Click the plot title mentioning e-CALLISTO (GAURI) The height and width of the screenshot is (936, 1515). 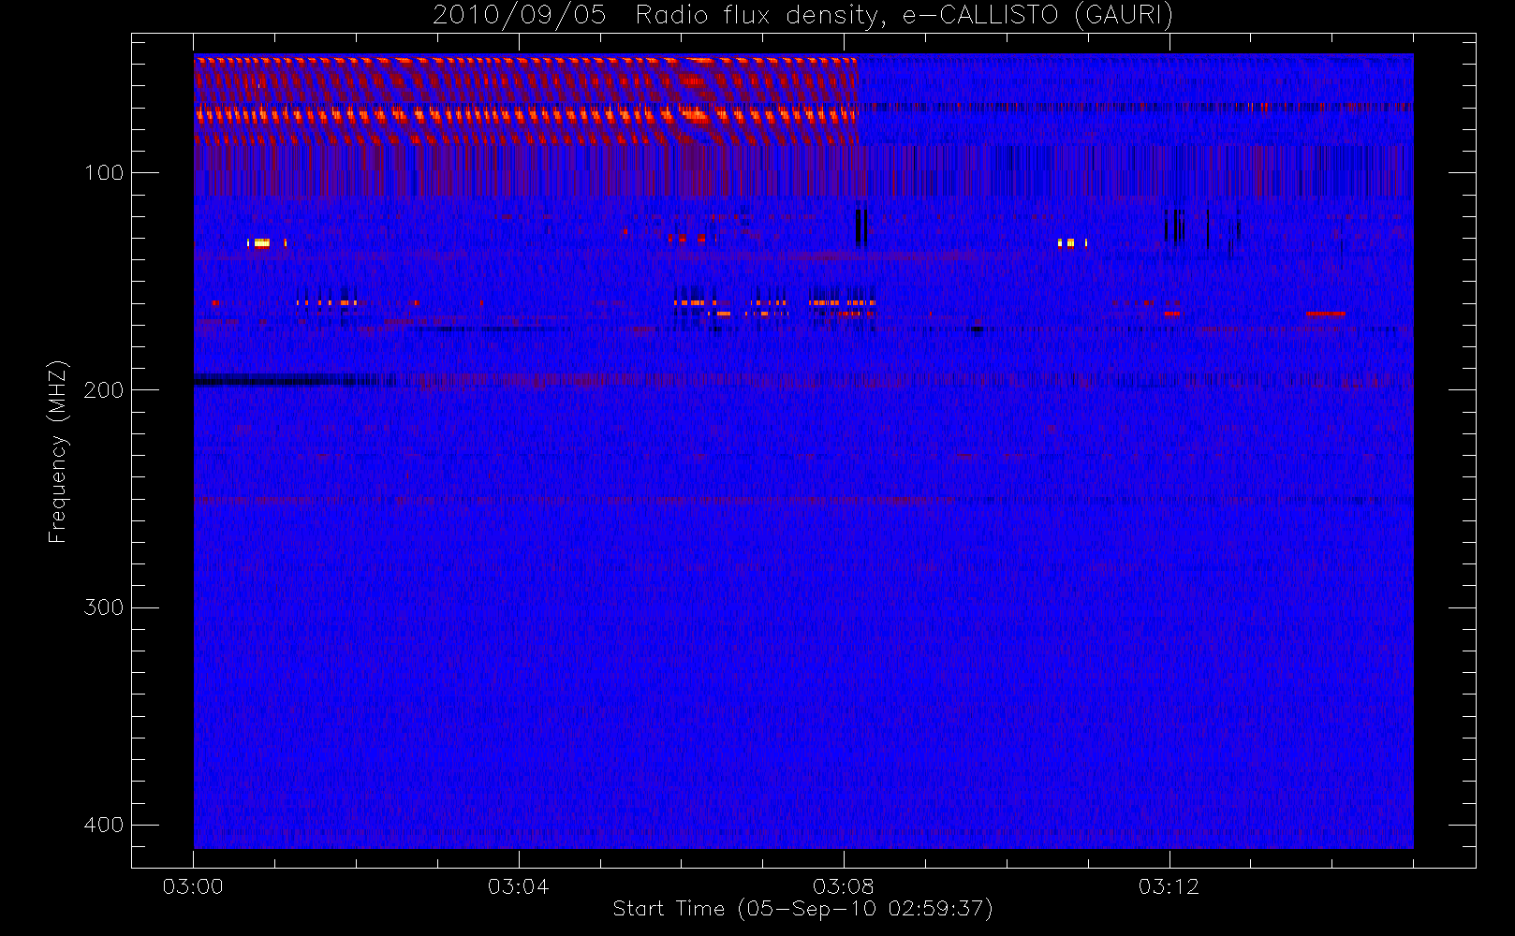click(802, 15)
